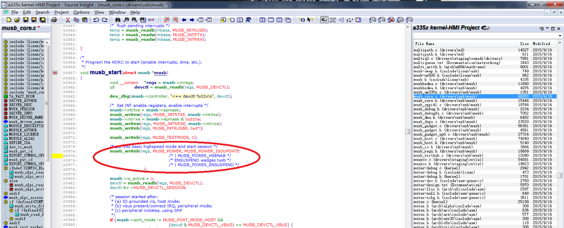564x228 pixels.
Task: Open the Help menu
Action: tap(135, 12)
